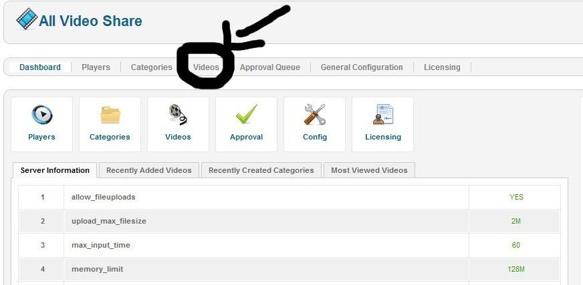The height and width of the screenshot is (285, 583).
Task: Open General Configuration in the nav bar
Action: pos(362,67)
